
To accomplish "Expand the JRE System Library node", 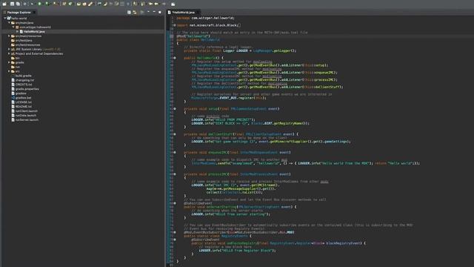I will (x=9, y=49).
